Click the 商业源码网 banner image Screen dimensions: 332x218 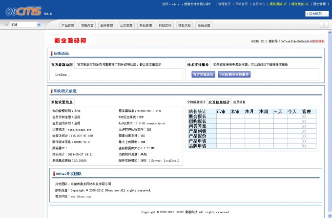(71, 40)
